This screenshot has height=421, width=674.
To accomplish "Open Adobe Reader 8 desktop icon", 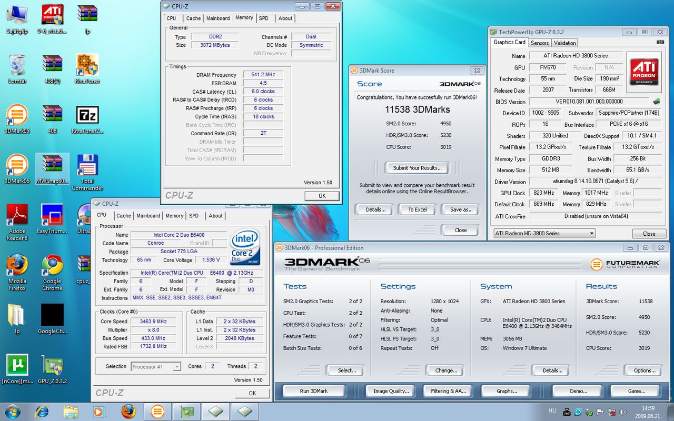I will 17,215.
